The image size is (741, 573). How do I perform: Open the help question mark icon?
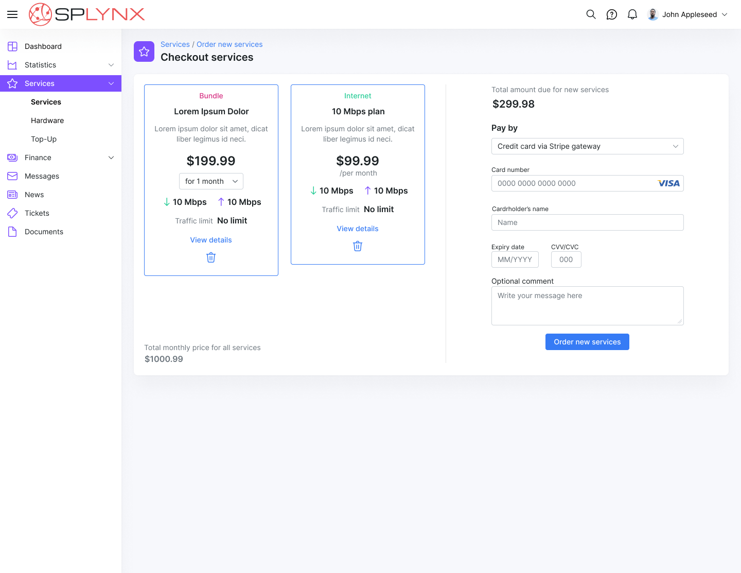[611, 14]
